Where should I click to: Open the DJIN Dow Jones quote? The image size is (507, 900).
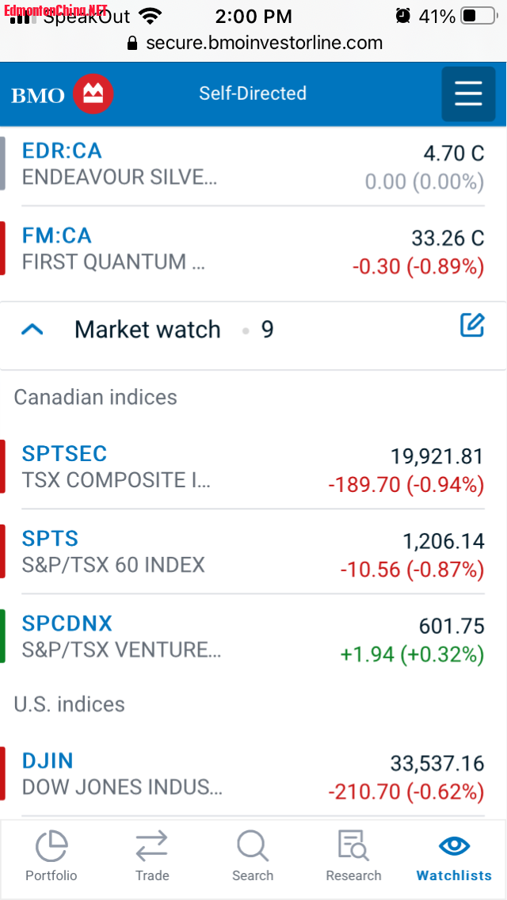pyautogui.click(x=48, y=761)
